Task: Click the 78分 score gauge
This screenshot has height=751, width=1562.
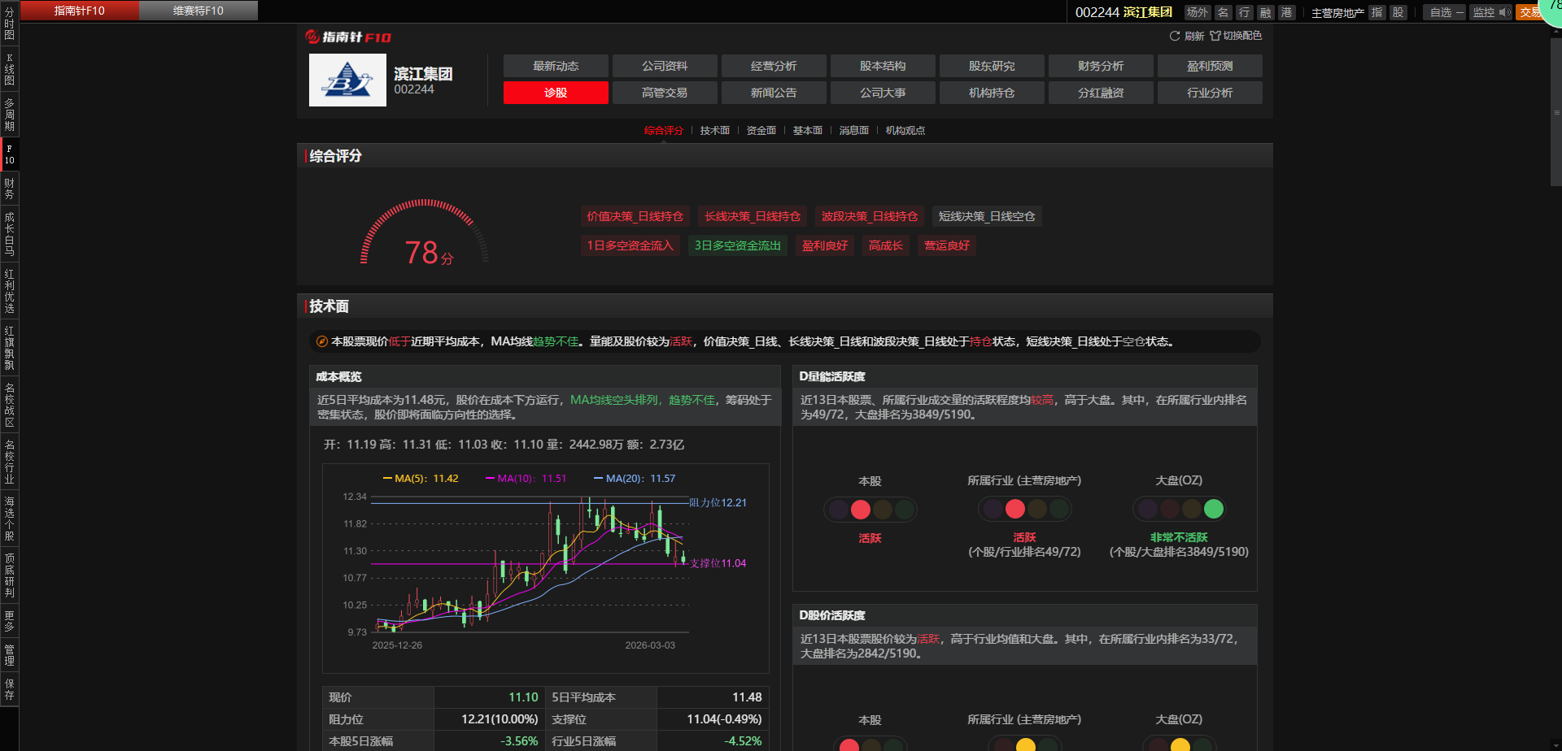Action: (x=425, y=232)
